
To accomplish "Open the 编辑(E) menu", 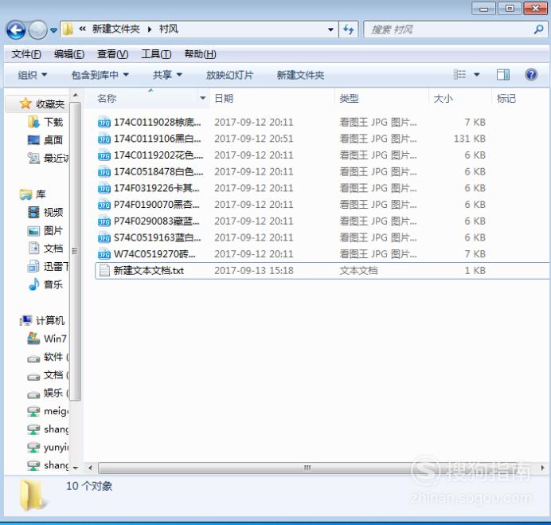I will [x=69, y=54].
